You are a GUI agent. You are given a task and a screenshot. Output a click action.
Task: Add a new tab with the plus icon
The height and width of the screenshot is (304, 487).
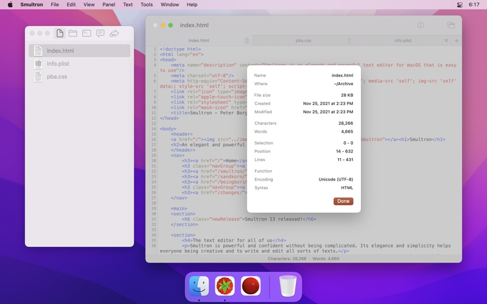(457, 41)
